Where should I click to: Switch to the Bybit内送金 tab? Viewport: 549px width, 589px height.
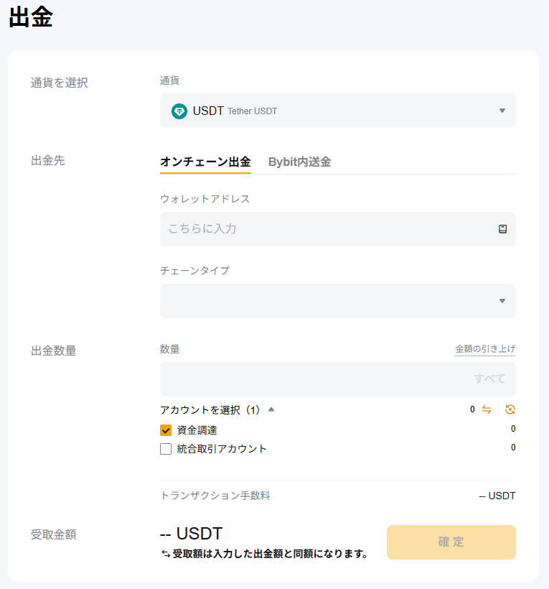299,162
